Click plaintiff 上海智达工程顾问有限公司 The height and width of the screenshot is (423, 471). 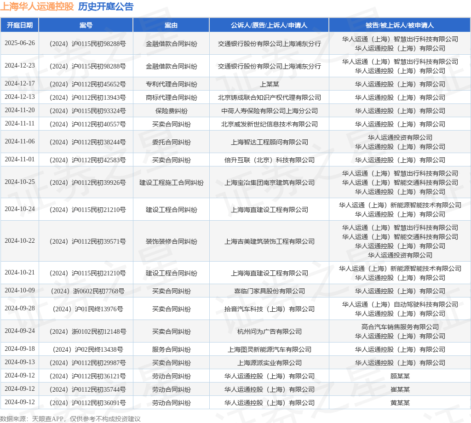270,142
